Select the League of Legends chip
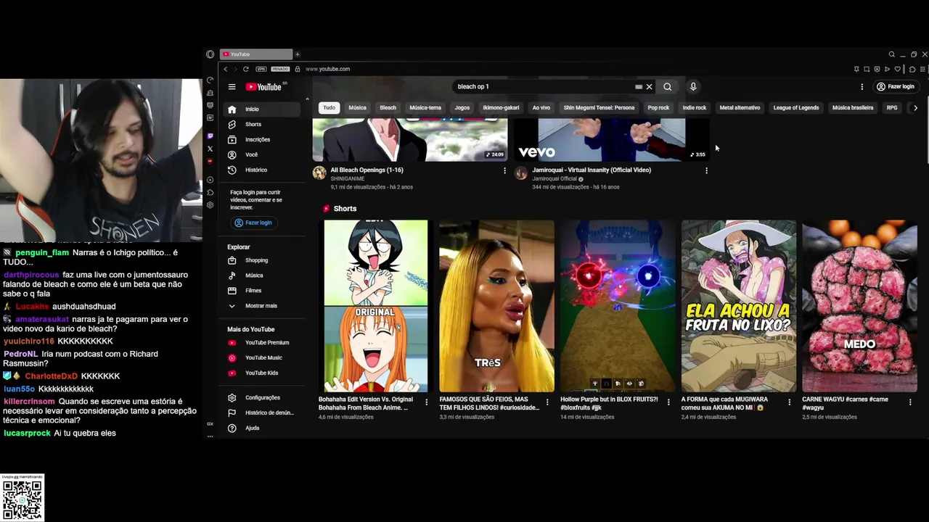This screenshot has width=929, height=522. [796, 108]
